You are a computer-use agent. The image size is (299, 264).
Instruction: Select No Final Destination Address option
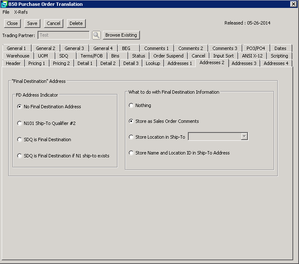coord(20,107)
